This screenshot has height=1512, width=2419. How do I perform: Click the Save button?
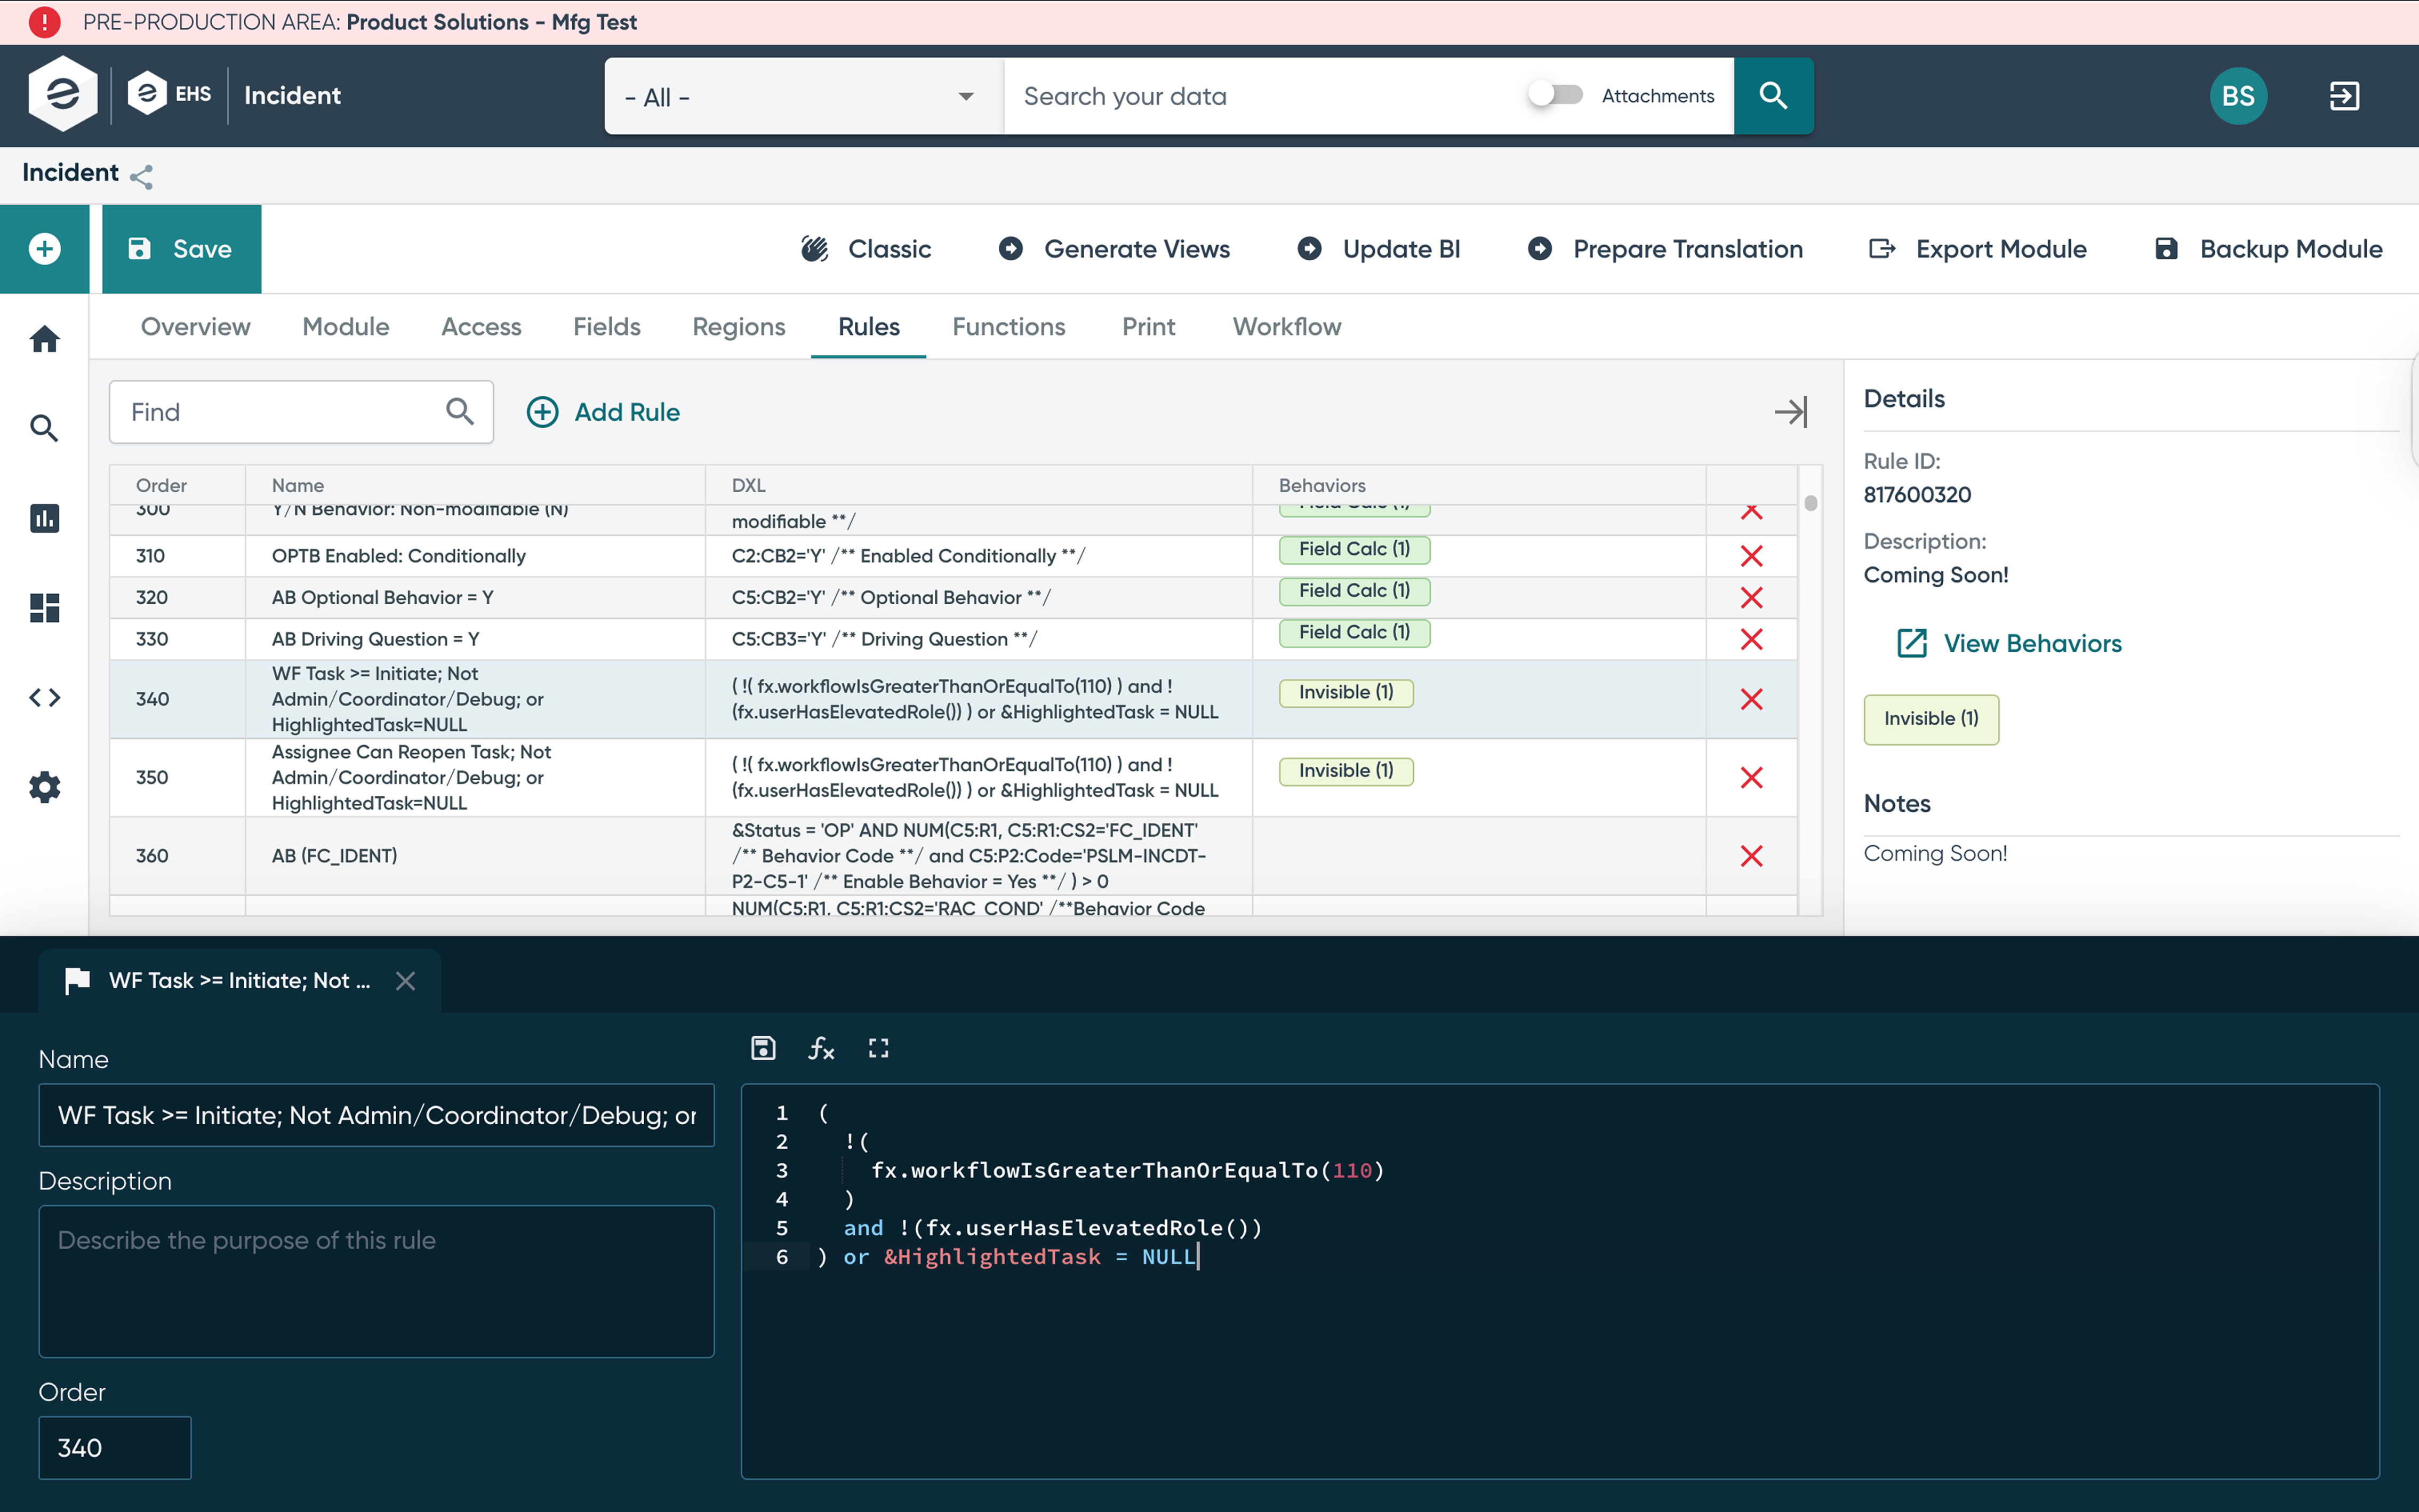point(181,249)
